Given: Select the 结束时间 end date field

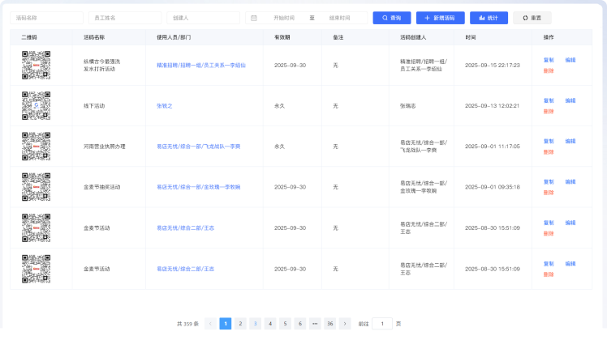Looking at the screenshot, I should 340,17.
